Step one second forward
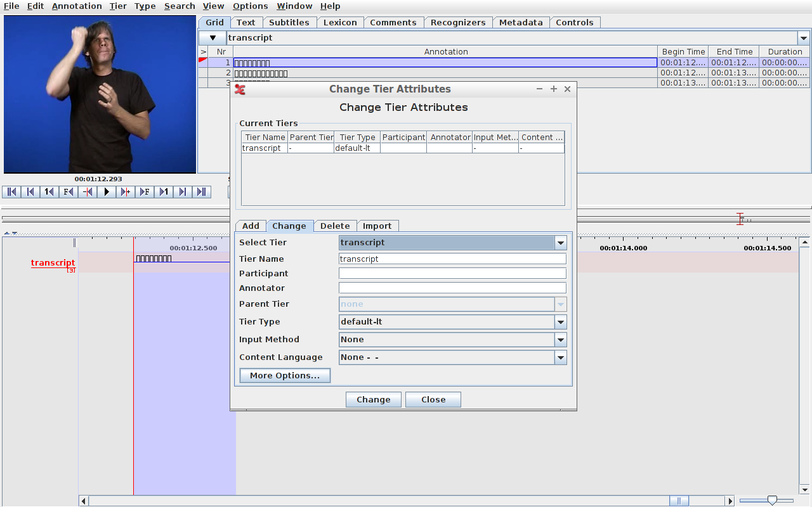The image size is (812, 507). coord(164,192)
